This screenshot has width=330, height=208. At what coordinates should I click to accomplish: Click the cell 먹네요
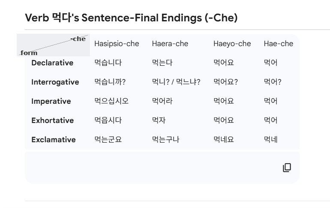click(x=224, y=140)
